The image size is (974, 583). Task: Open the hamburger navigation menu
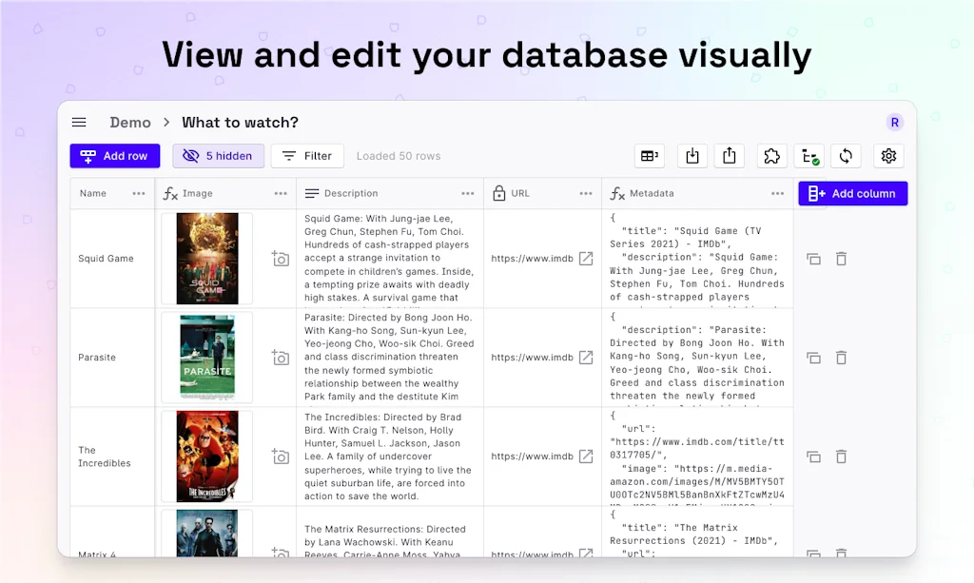click(79, 123)
